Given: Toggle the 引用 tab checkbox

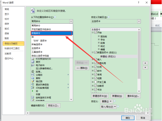Looking at the screenshot, I should pos(96,67).
